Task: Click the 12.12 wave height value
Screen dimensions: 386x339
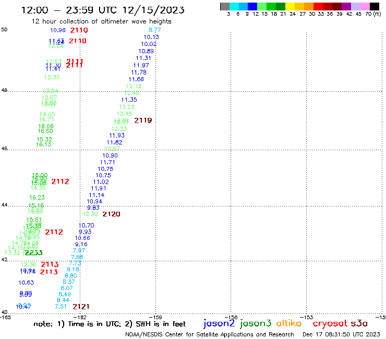Action: (134, 86)
